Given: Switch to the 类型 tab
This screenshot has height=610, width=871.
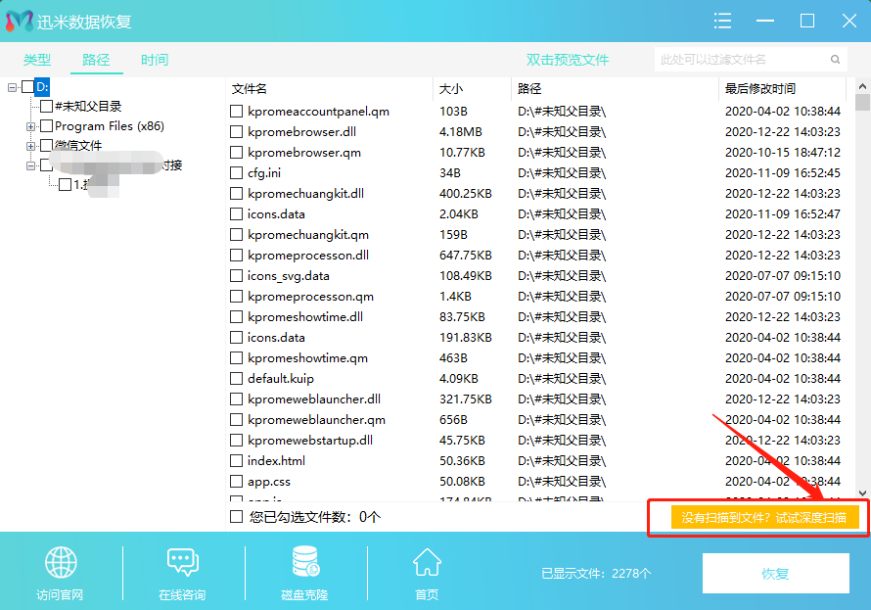Looking at the screenshot, I should click(37, 60).
